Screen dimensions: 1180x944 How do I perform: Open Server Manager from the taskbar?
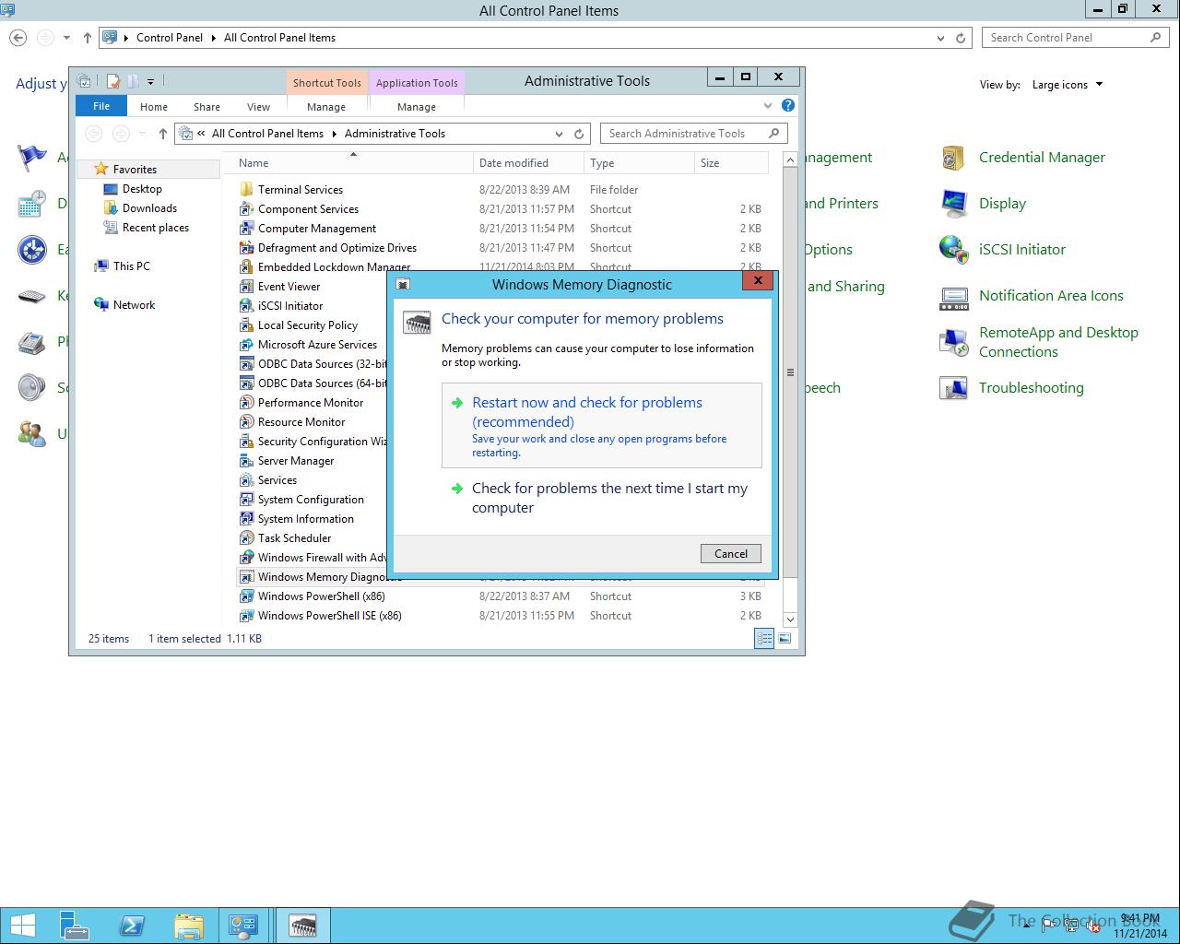click(x=74, y=926)
